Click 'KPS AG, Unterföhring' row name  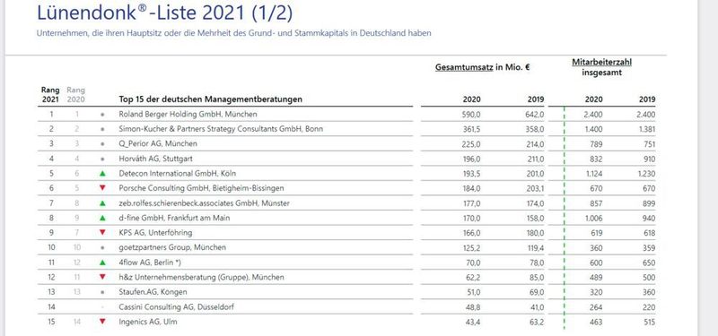pos(155,233)
